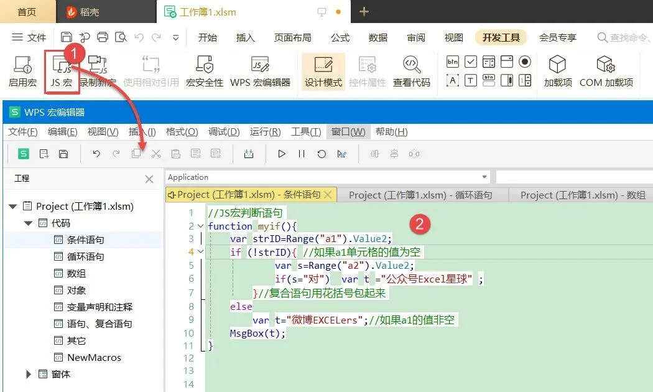Click the 启用宏 icon in ribbon

[22, 71]
